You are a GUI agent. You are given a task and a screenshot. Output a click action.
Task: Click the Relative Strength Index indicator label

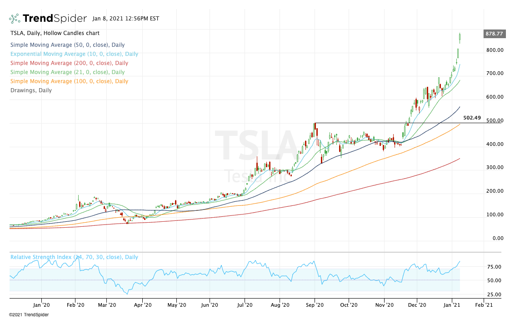click(74, 257)
